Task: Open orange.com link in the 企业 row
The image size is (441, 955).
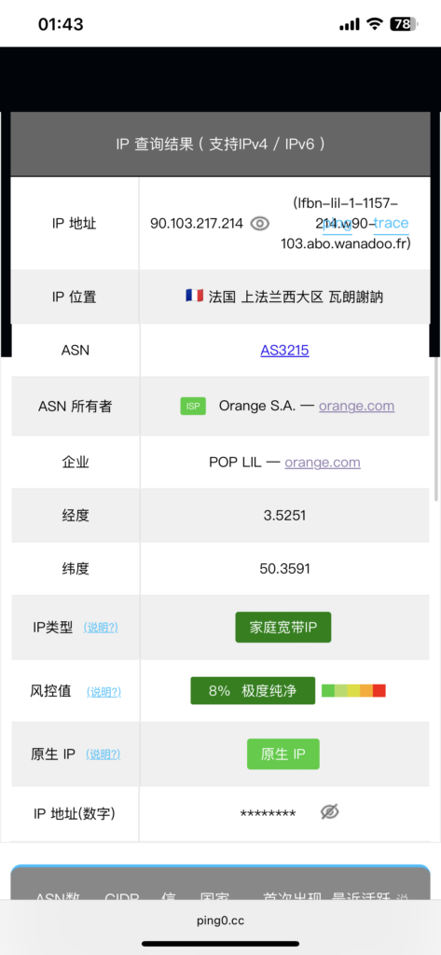Action: pyautogui.click(x=323, y=463)
